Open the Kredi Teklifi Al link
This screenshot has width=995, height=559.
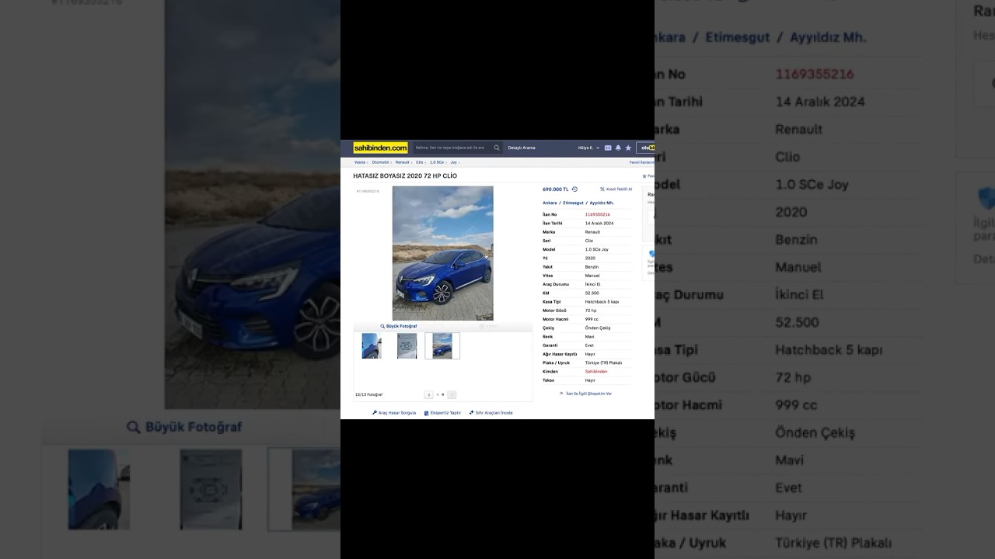click(x=616, y=189)
